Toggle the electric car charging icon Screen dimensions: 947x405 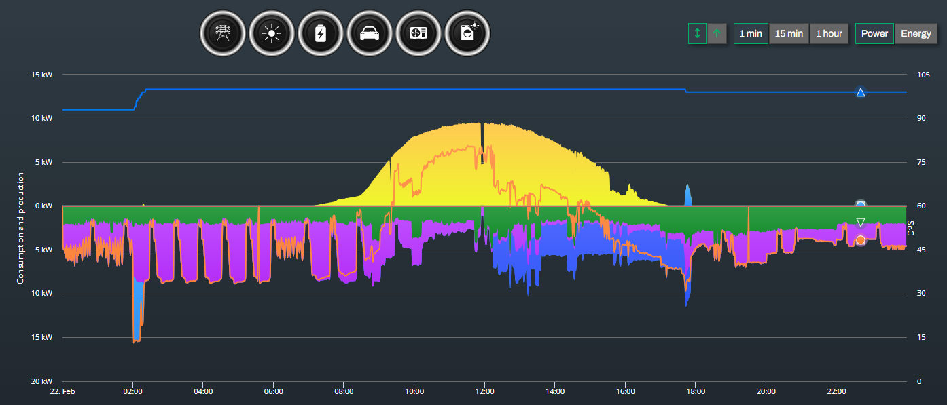pos(370,33)
